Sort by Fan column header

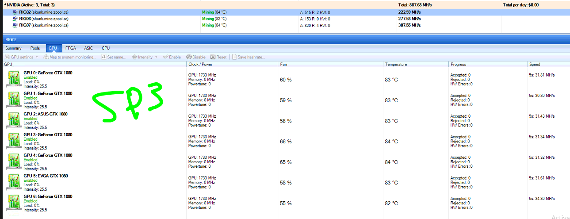[x=331, y=65]
